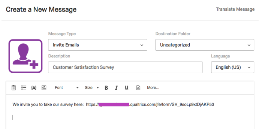This screenshot has width=262, height=137.
Task: Click the survey URL in message body
Action: [x=150, y=105]
